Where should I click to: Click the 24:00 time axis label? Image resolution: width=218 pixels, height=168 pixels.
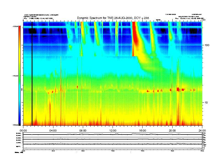pyautogui.click(x=202, y=130)
